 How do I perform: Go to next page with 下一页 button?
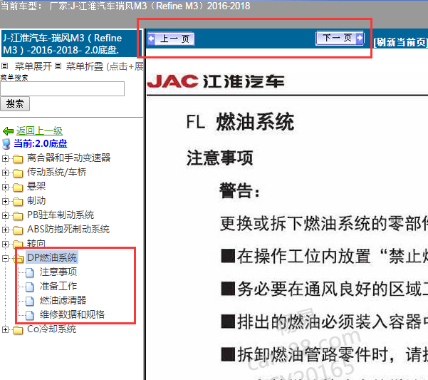[340, 38]
